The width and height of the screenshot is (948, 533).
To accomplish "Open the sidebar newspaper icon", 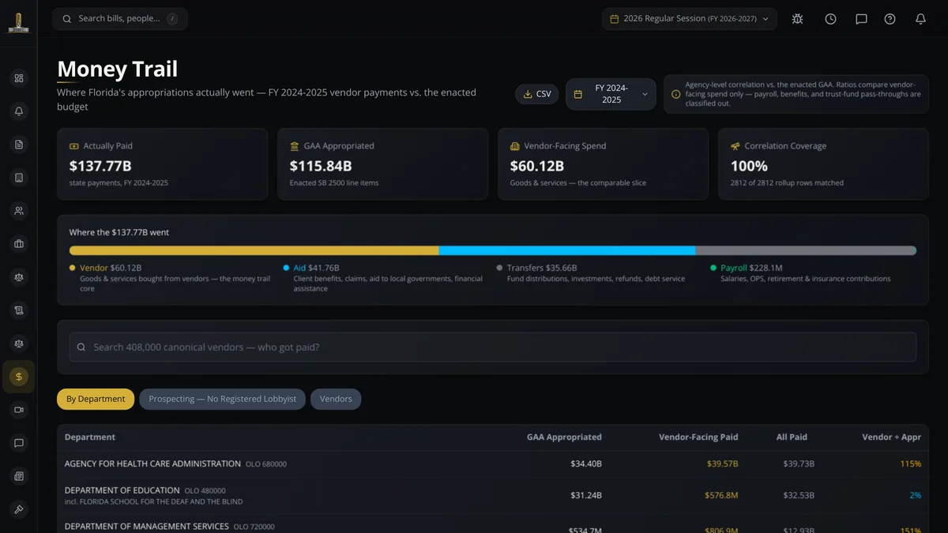I will click(19, 476).
